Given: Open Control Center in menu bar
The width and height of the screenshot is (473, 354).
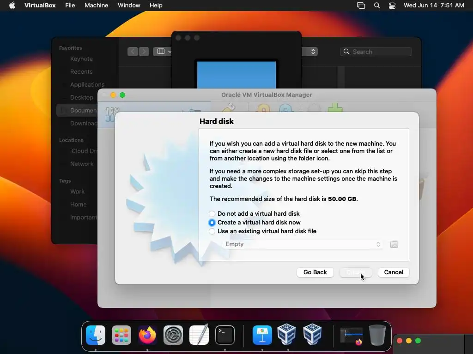Looking at the screenshot, I should (392, 6).
